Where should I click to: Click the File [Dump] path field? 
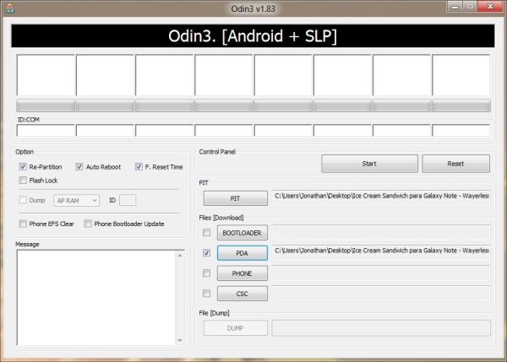(x=381, y=328)
